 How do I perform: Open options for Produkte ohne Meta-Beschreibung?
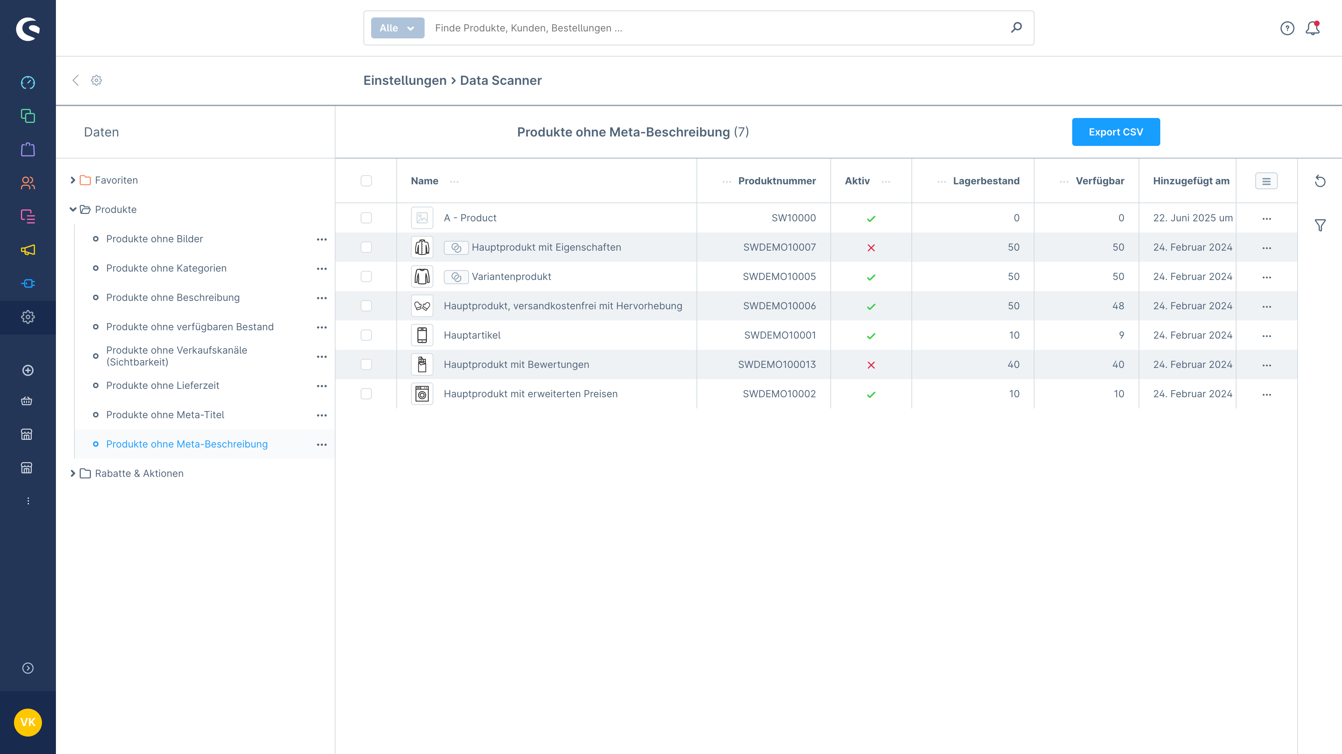(x=322, y=444)
